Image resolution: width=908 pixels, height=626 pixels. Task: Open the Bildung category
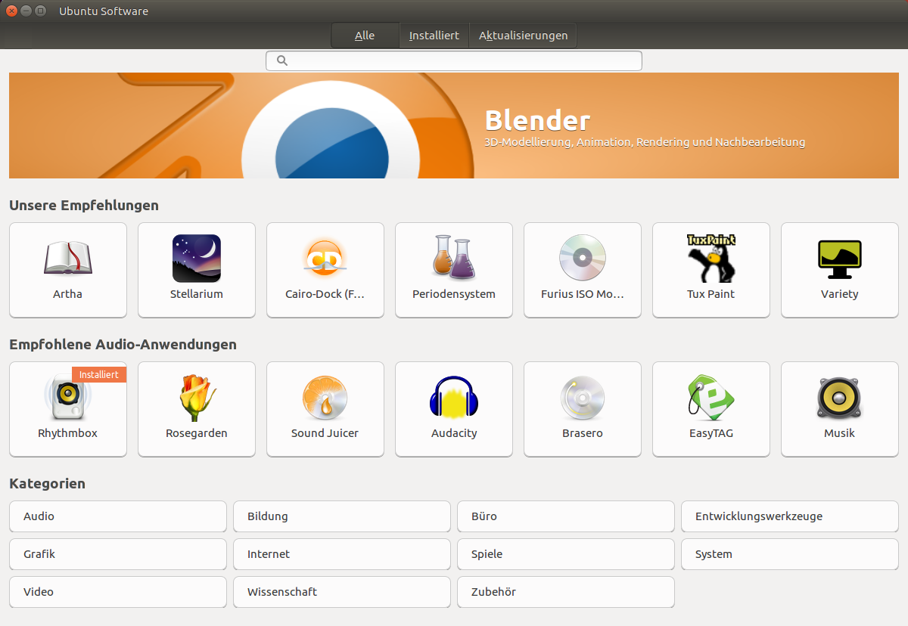coord(342,516)
